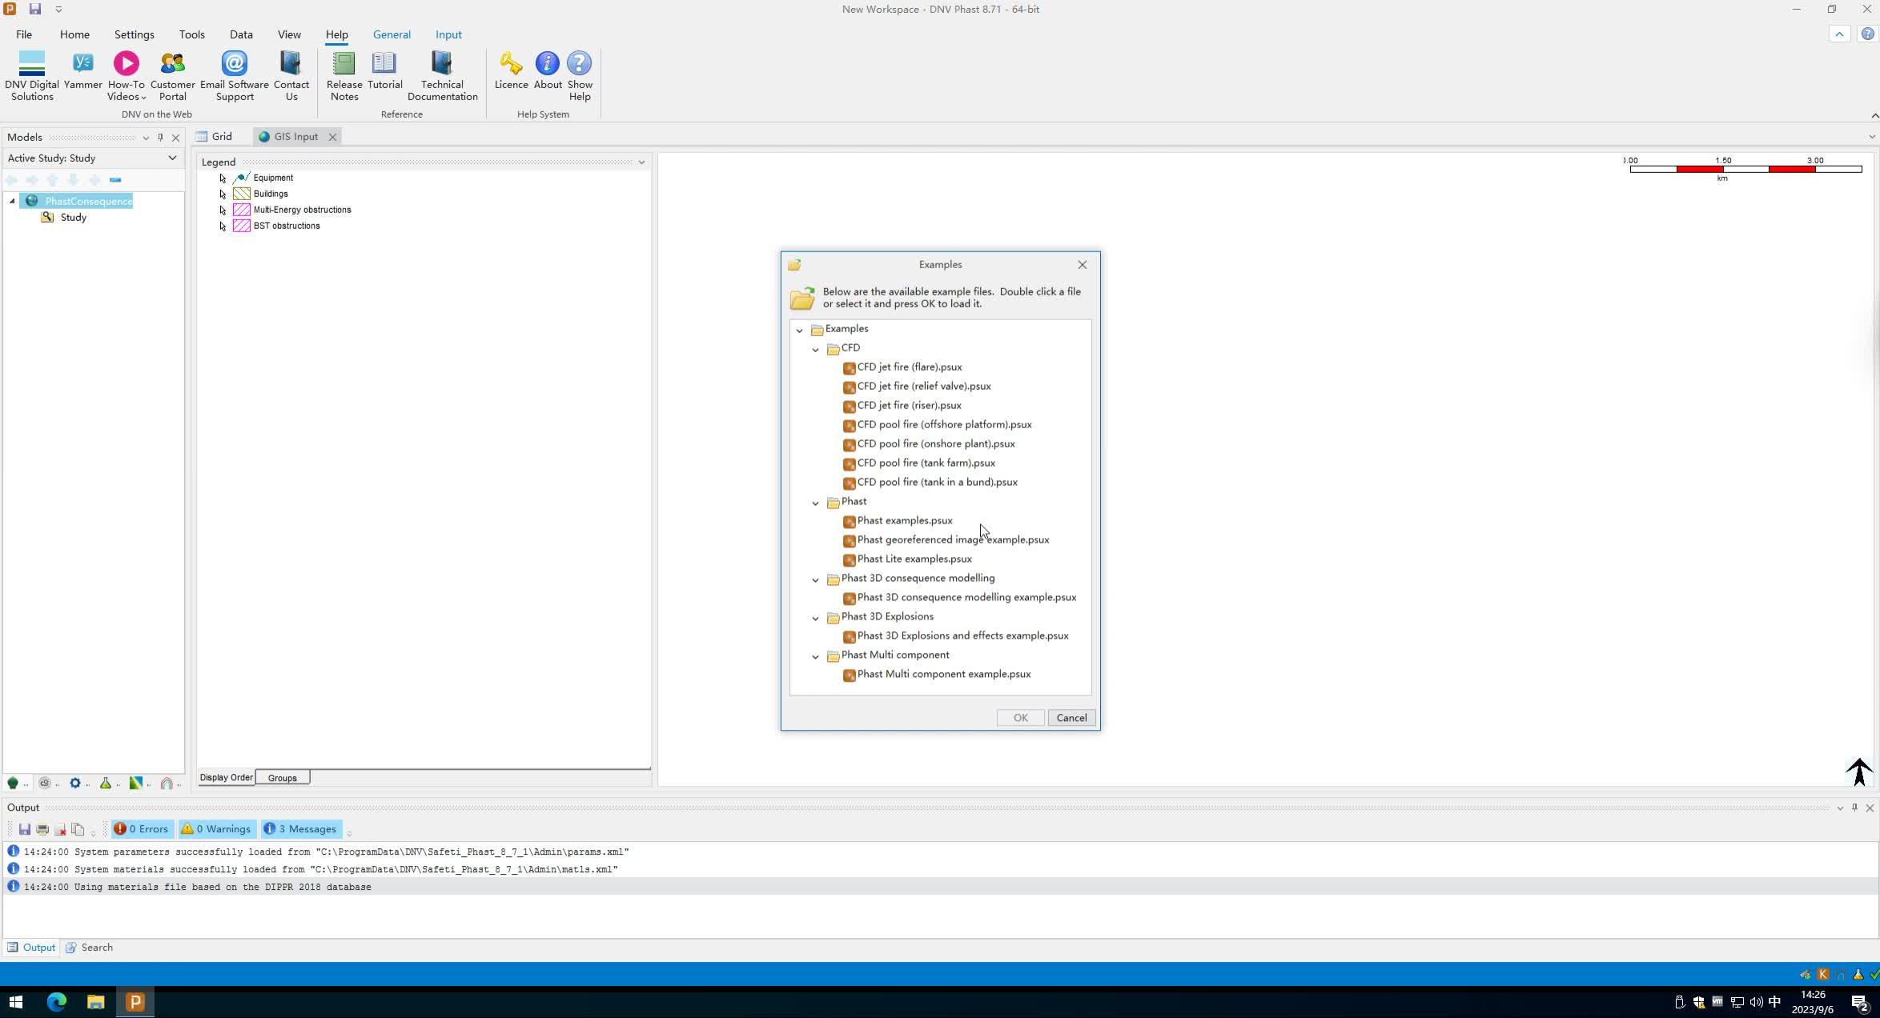This screenshot has height=1018, width=1880.
Task: Select Phast examples.psux file
Action: click(x=904, y=521)
